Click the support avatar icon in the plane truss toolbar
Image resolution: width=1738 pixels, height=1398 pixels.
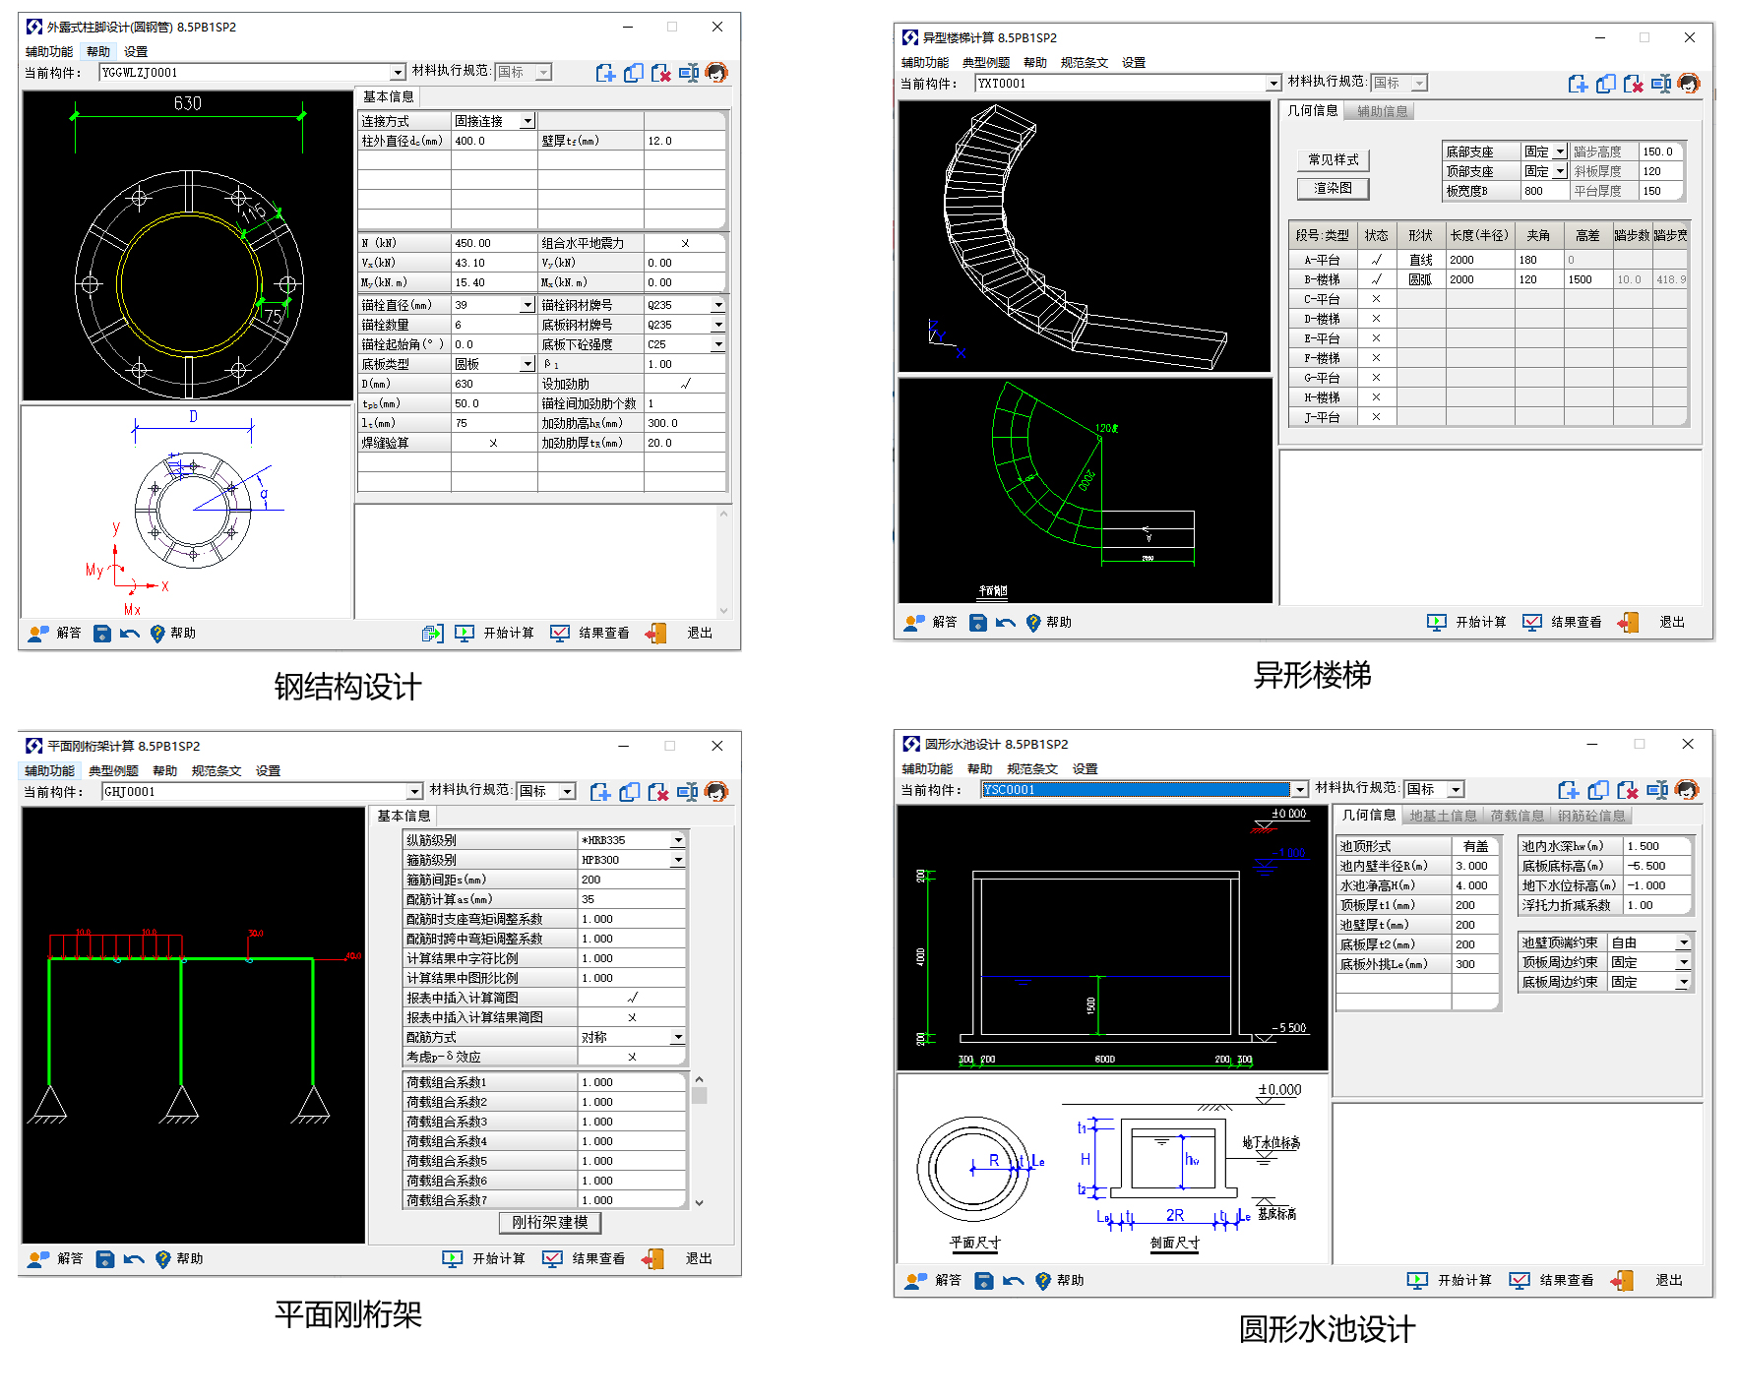[716, 792]
